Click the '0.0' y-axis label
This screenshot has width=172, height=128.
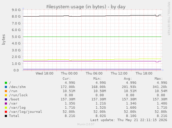16,70
